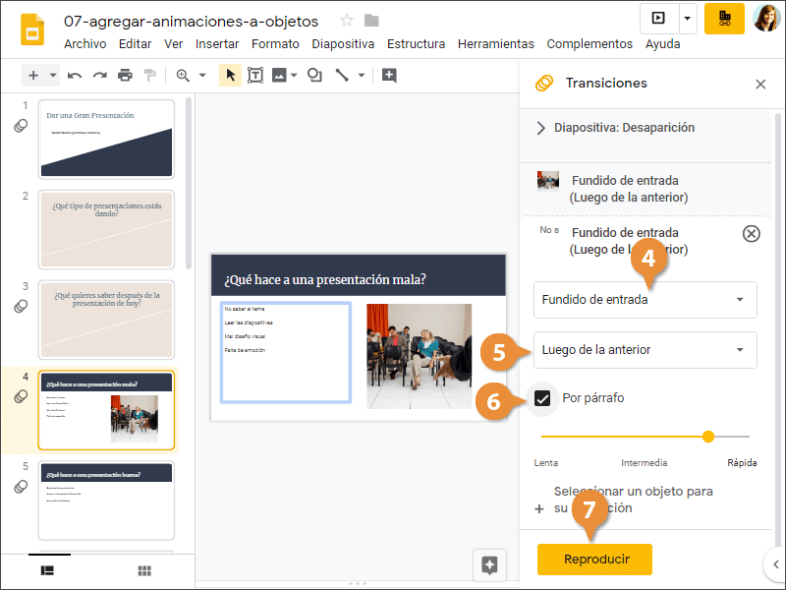Uncheck the Por párrafo checkbox

tap(542, 398)
